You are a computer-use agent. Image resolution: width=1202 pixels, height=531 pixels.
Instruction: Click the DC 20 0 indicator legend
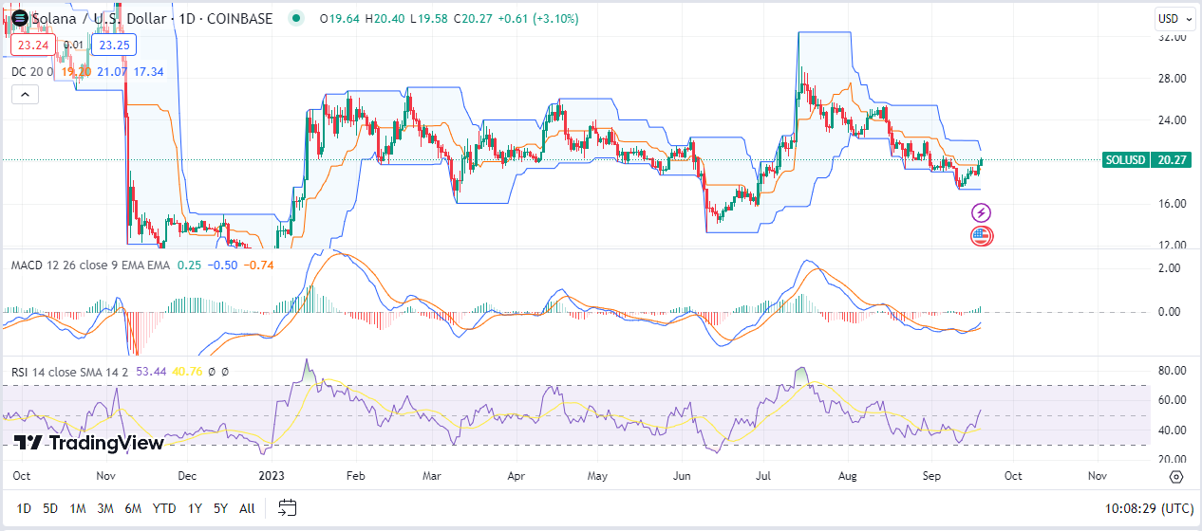[x=32, y=71]
